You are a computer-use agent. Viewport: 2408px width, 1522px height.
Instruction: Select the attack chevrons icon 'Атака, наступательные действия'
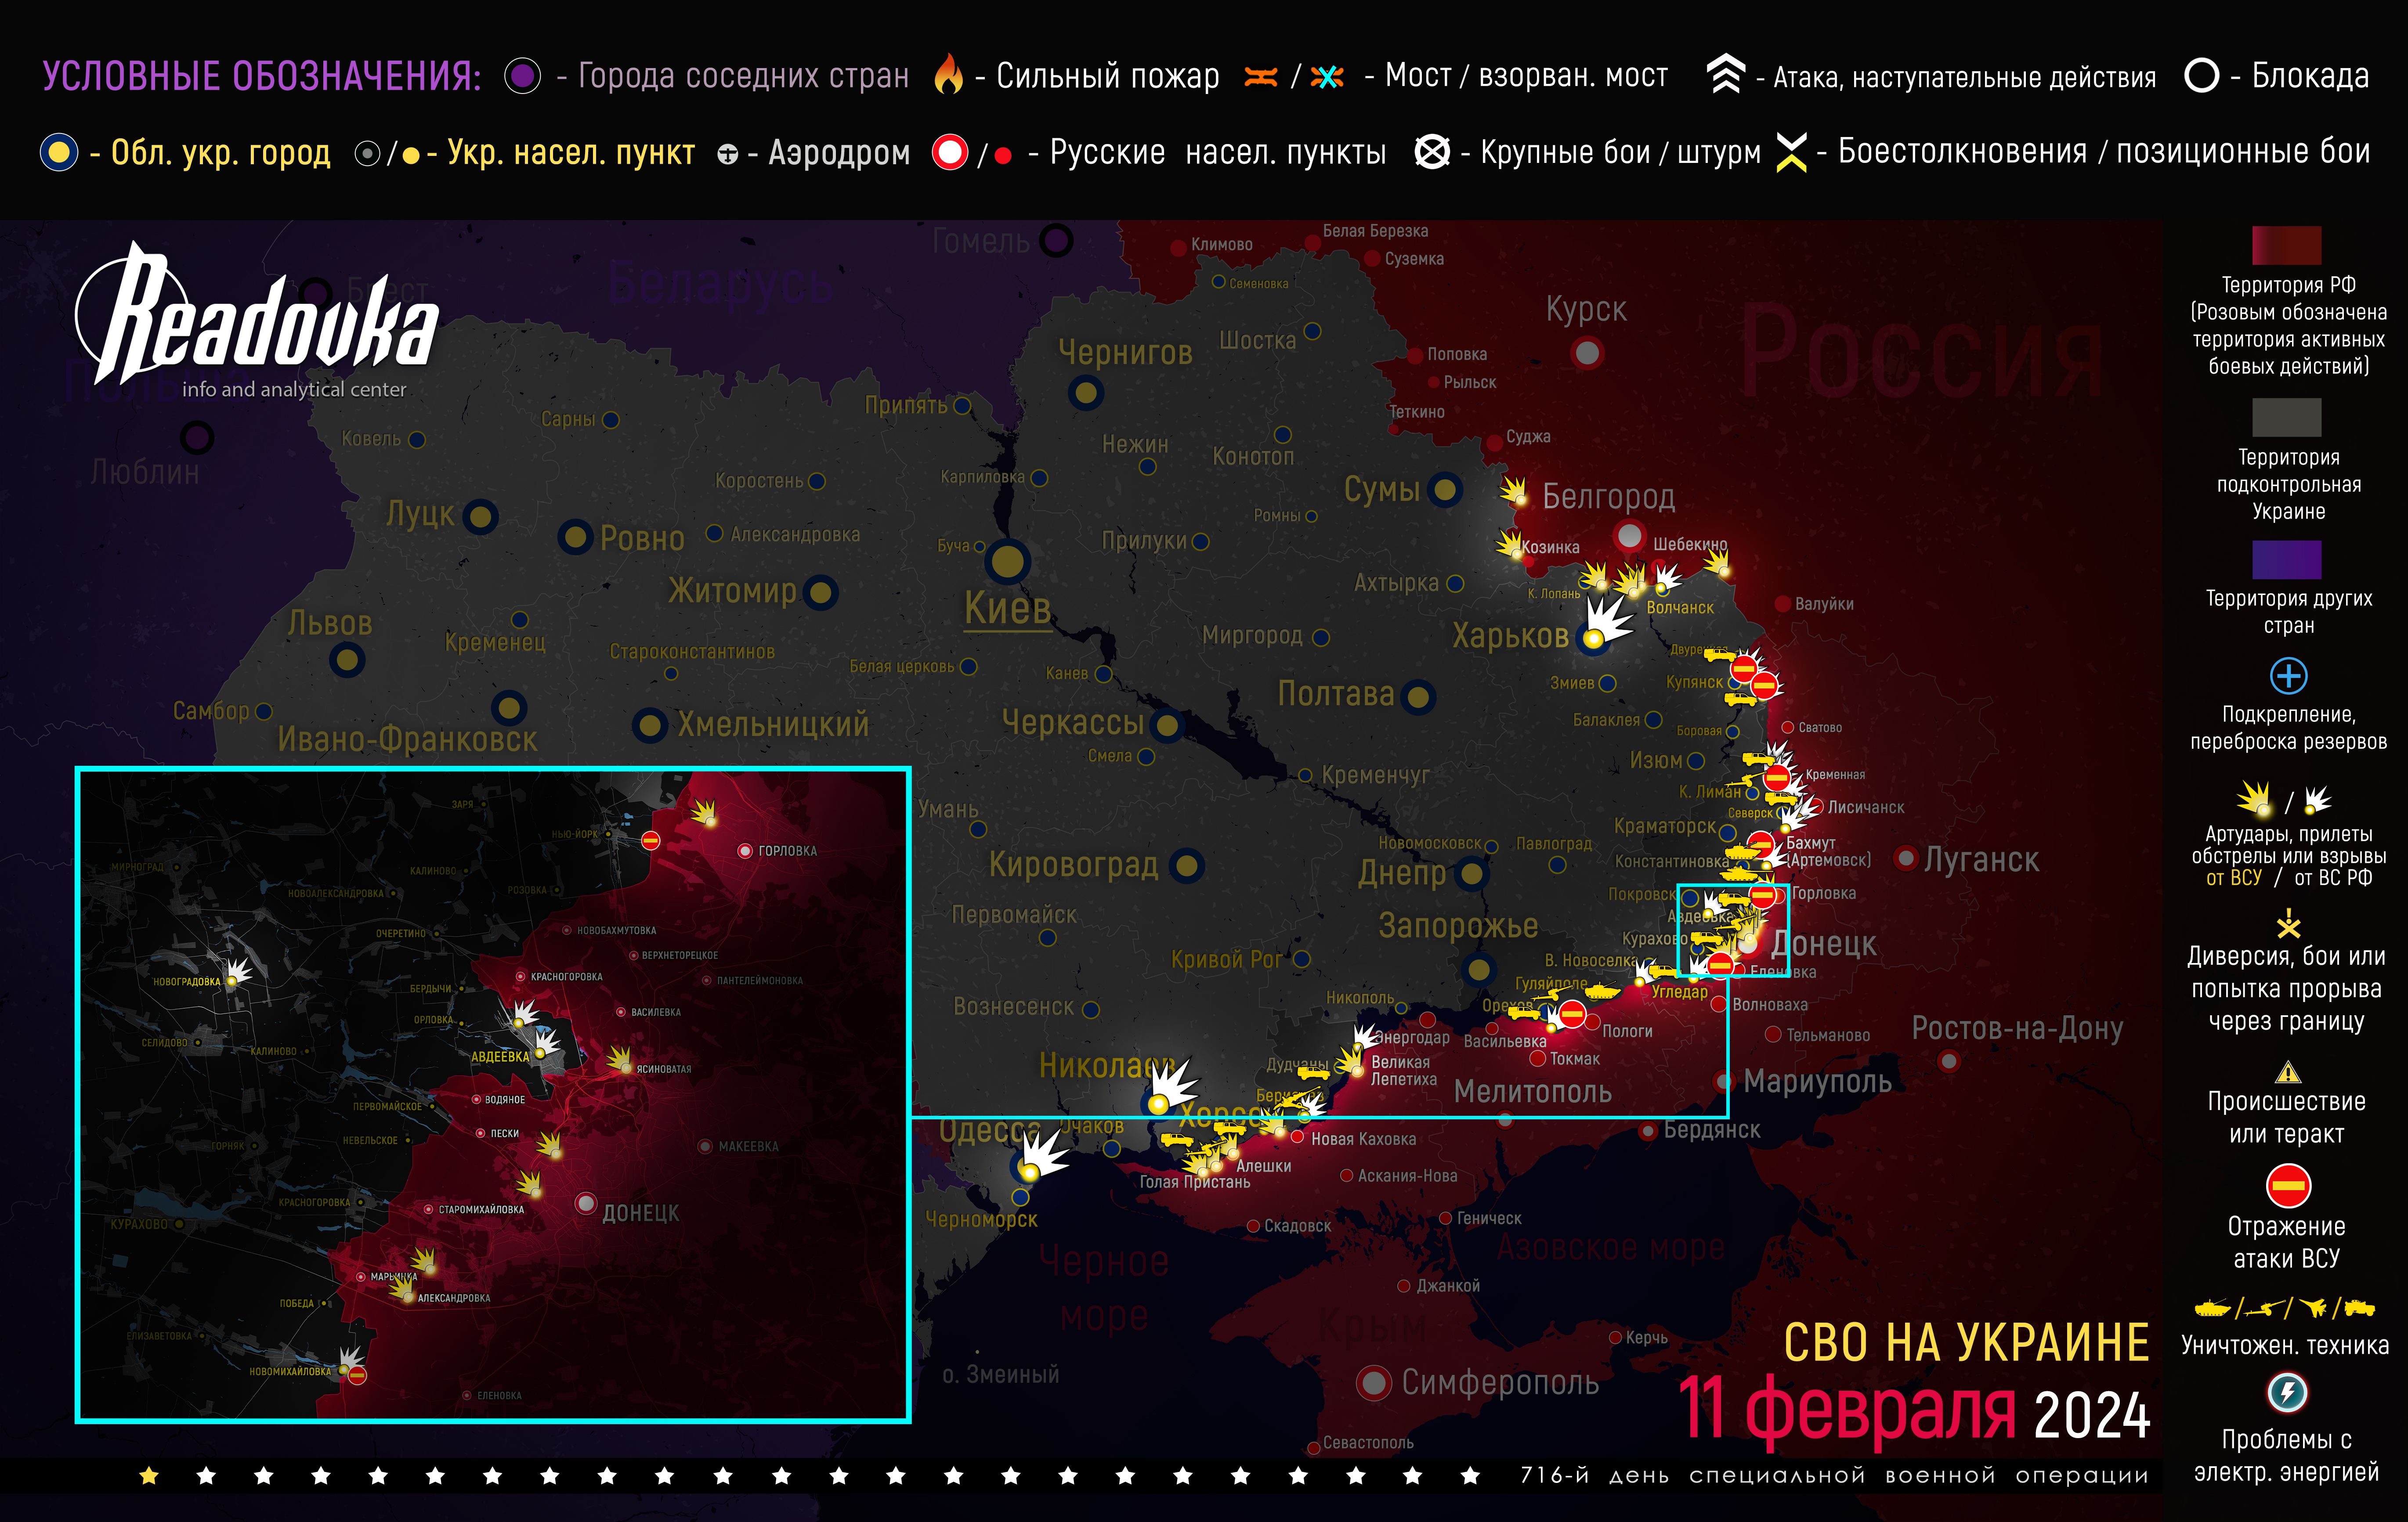pyautogui.click(x=1725, y=74)
